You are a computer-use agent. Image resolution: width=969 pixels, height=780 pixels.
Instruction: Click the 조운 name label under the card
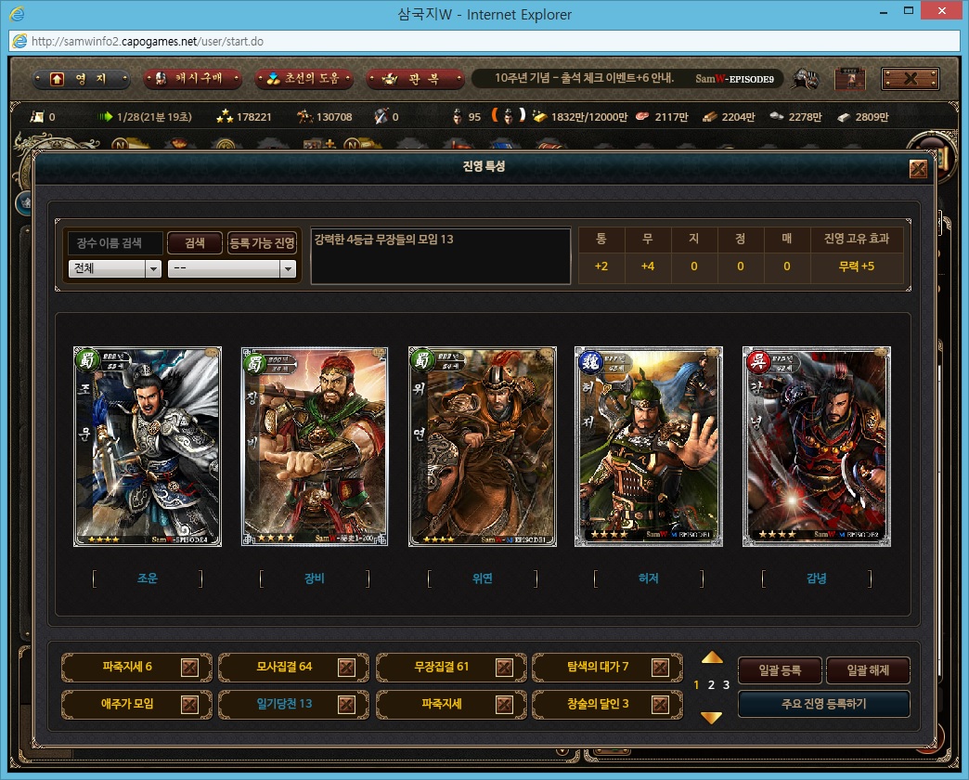click(148, 578)
